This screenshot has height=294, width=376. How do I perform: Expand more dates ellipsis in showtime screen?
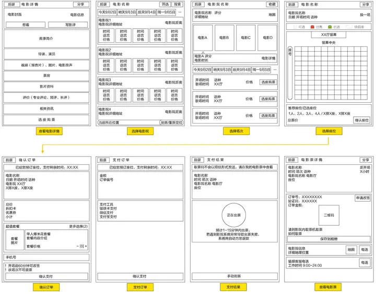click(275, 70)
